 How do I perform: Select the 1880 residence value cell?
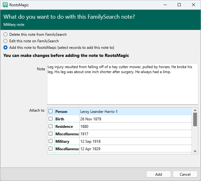(x=136, y=126)
